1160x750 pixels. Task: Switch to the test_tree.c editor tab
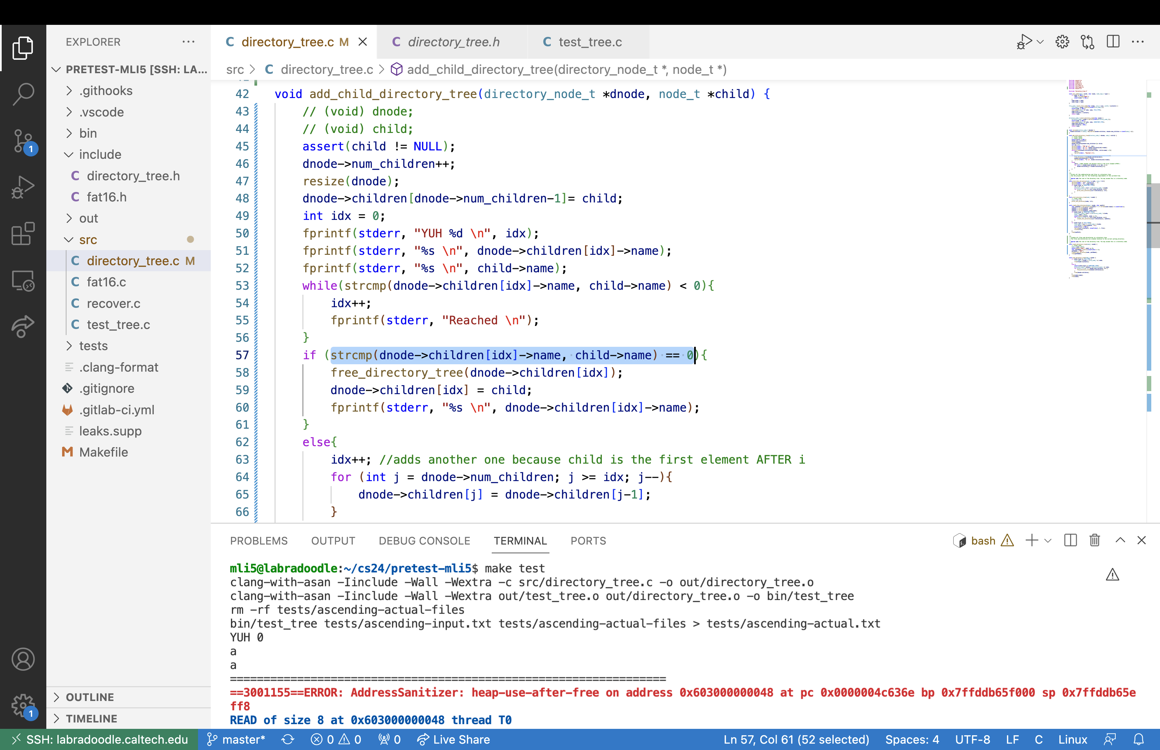[x=589, y=42]
